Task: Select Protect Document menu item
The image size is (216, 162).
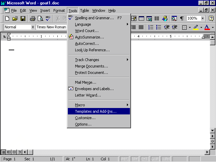Action: 99,73
